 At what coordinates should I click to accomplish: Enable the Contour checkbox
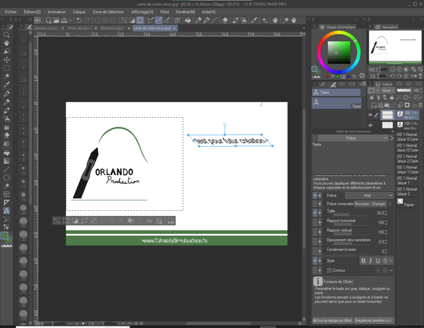pos(329,271)
